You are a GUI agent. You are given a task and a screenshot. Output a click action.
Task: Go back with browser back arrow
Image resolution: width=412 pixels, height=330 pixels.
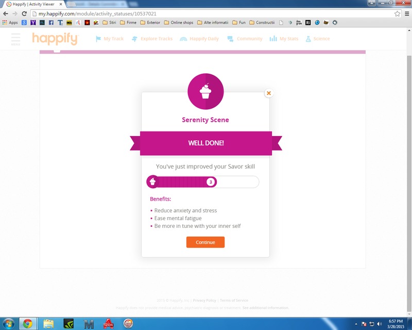6,14
